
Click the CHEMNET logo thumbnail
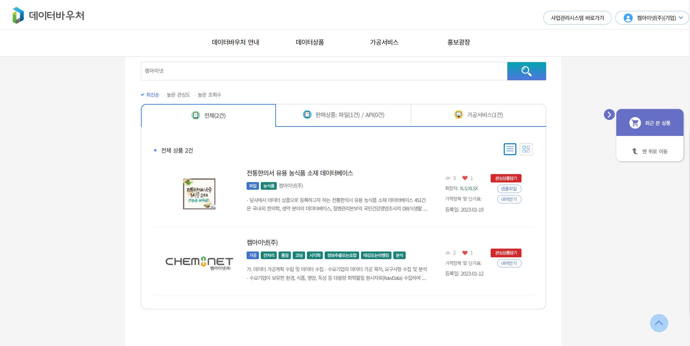click(x=199, y=263)
